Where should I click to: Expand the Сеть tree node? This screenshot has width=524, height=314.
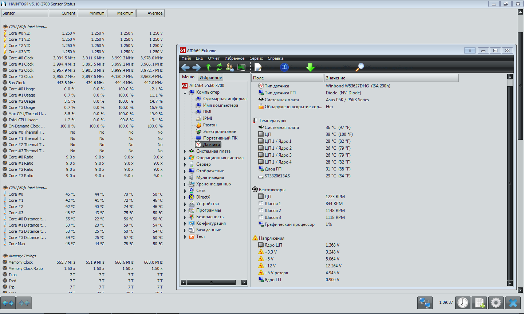coord(185,191)
